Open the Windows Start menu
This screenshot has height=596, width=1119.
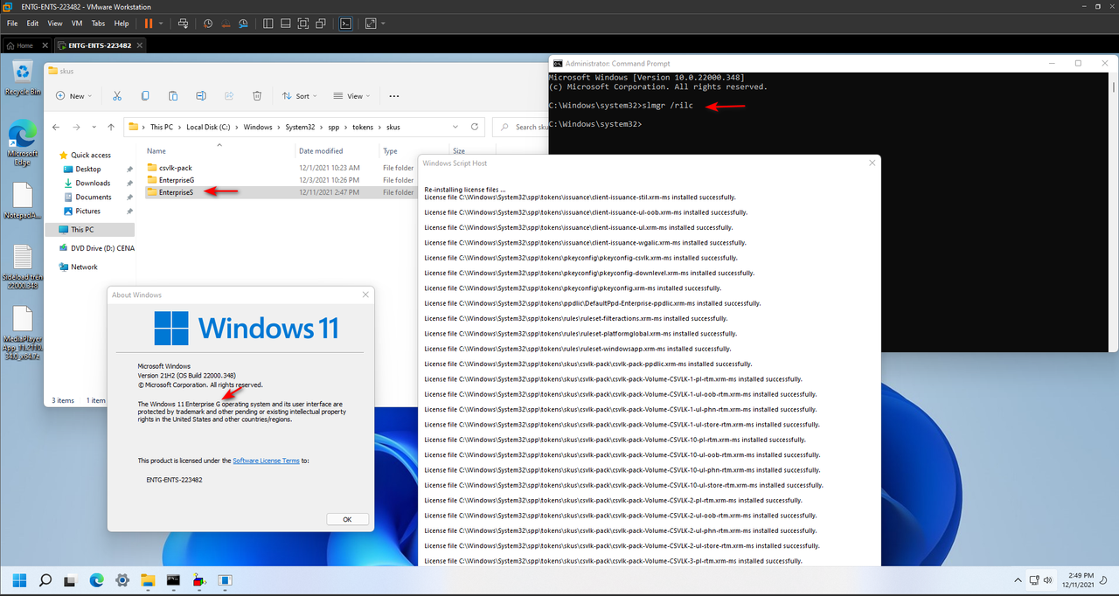point(20,579)
